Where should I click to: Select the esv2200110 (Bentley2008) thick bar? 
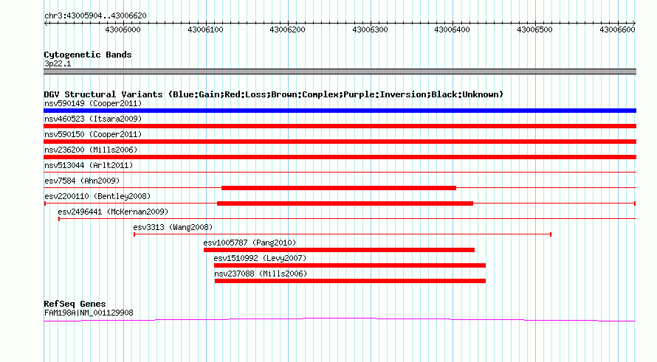[x=345, y=203]
